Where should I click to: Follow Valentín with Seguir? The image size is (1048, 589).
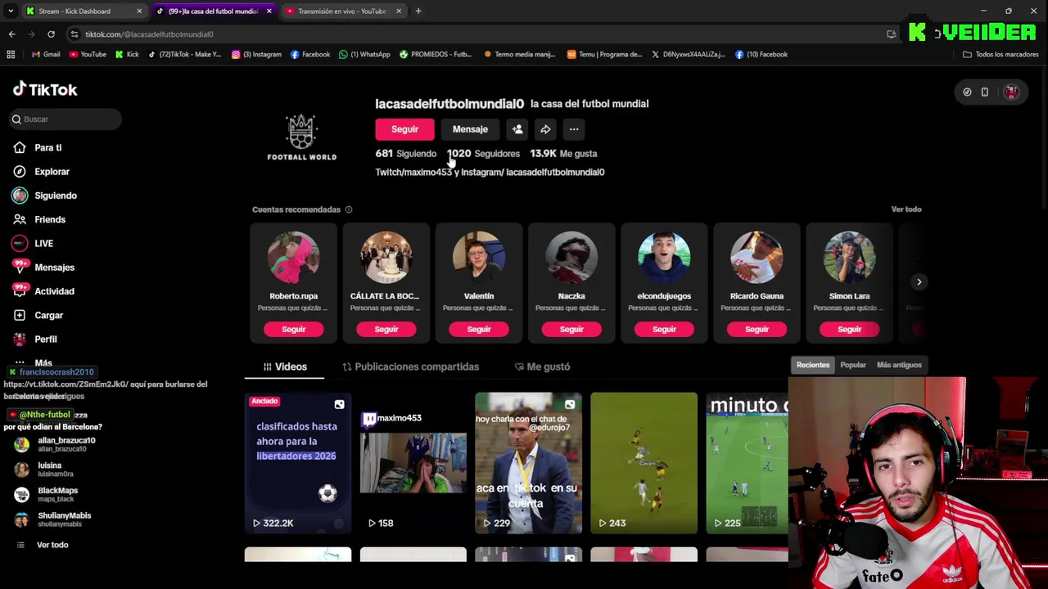point(479,329)
